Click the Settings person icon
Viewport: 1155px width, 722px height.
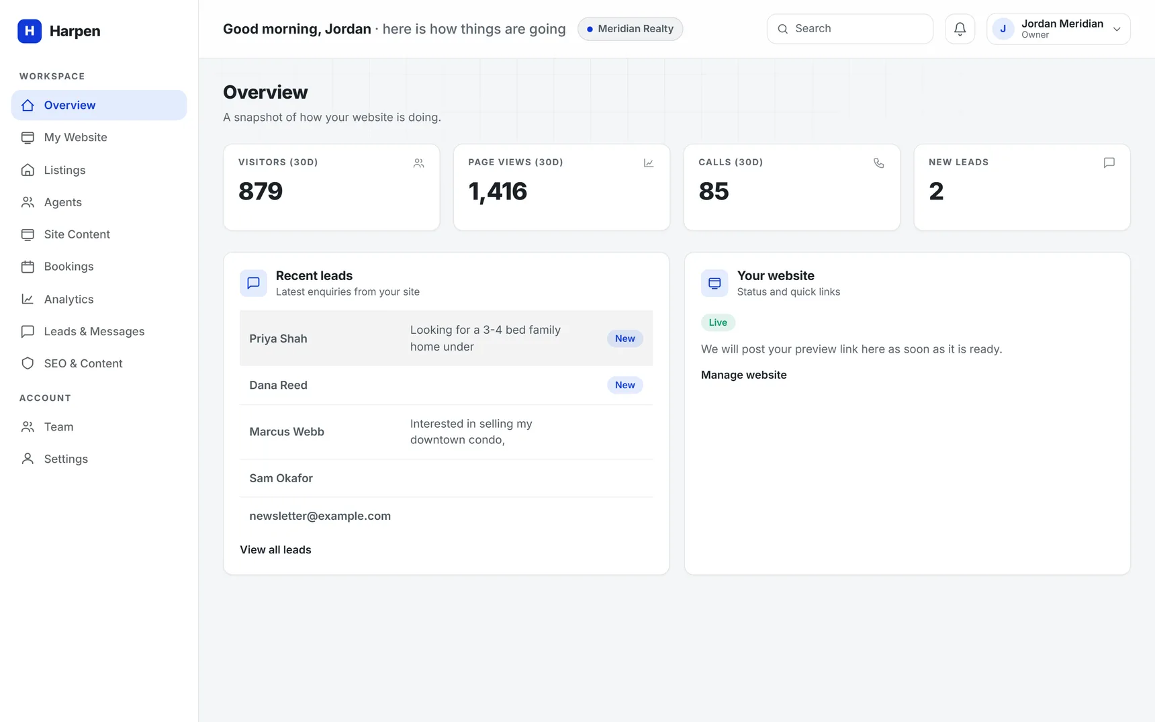click(28, 459)
